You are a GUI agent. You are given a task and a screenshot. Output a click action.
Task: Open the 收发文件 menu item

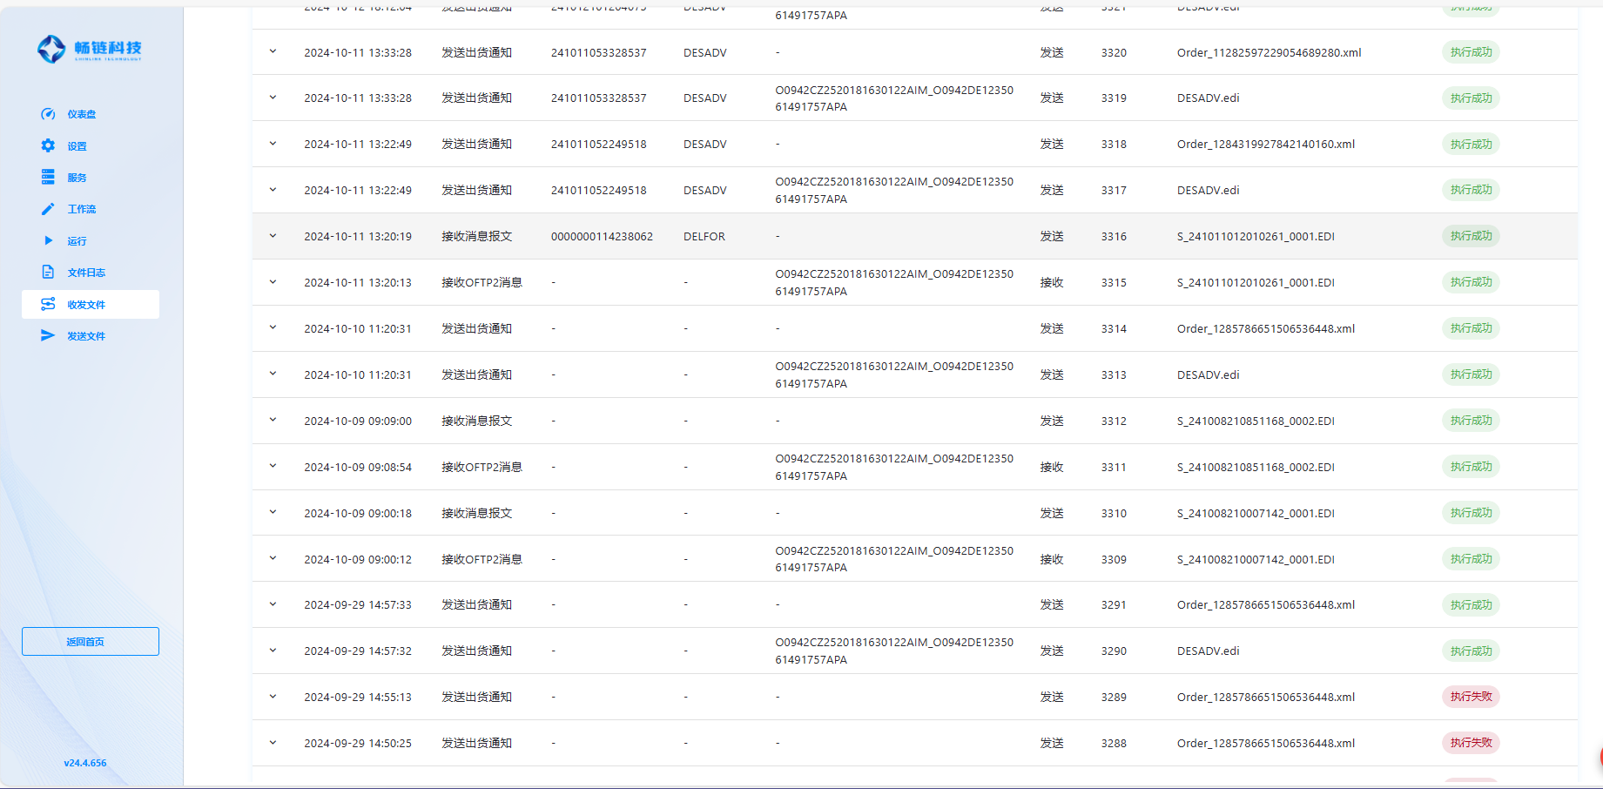click(x=86, y=305)
